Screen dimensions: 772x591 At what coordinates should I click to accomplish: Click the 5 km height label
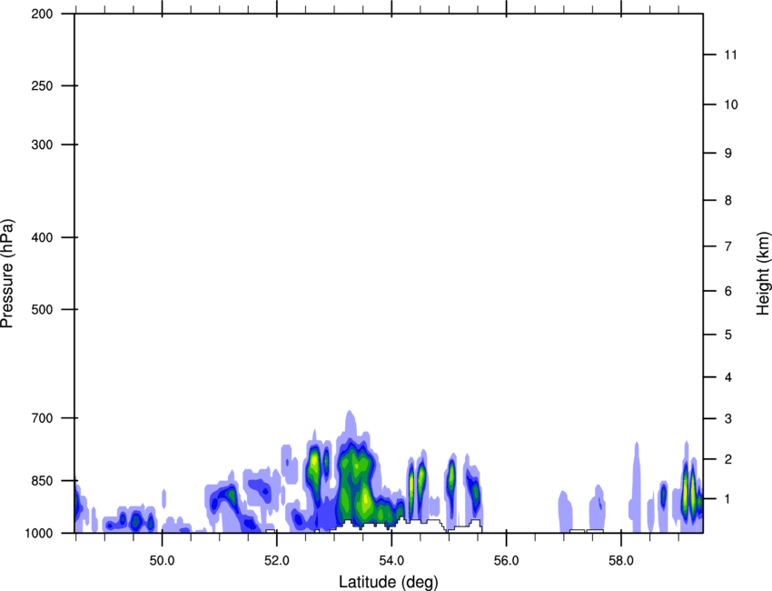(x=728, y=335)
